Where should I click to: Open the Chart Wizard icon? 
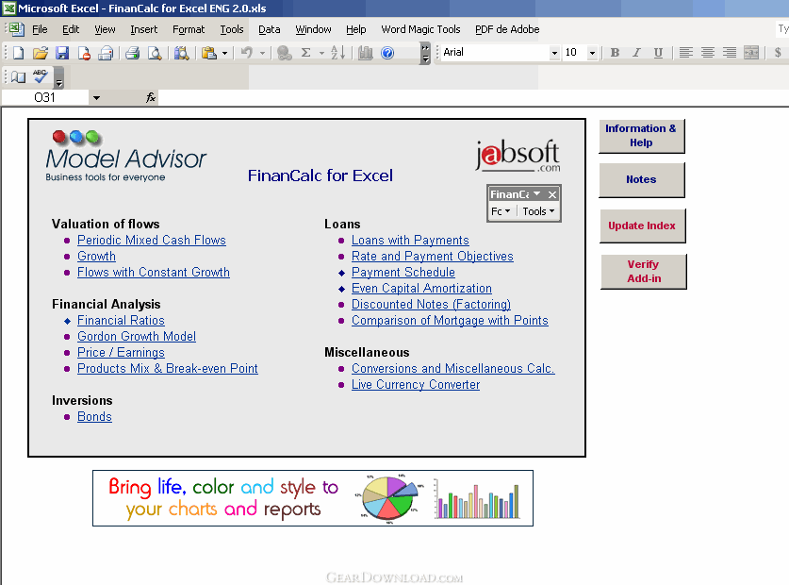(366, 53)
